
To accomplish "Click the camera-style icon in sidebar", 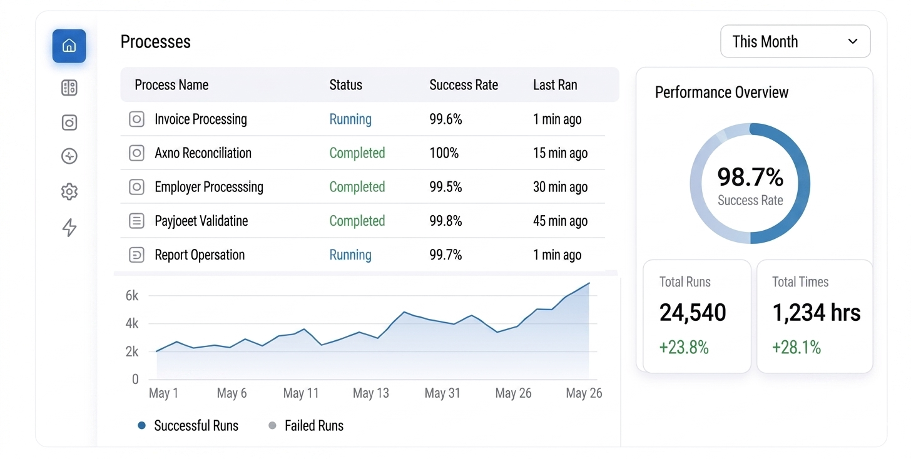I will tap(69, 123).
